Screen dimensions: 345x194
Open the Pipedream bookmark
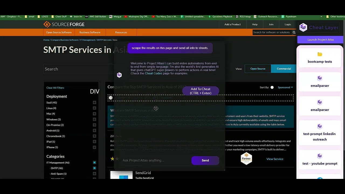pos(289,16)
